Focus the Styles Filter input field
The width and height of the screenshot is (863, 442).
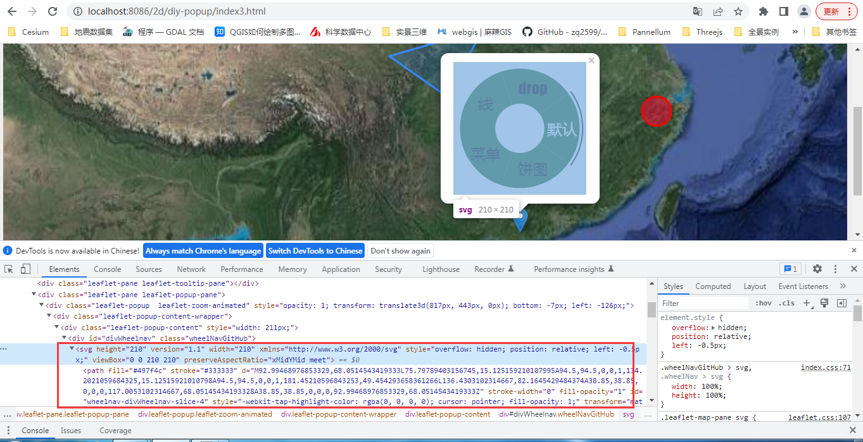click(703, 304)
